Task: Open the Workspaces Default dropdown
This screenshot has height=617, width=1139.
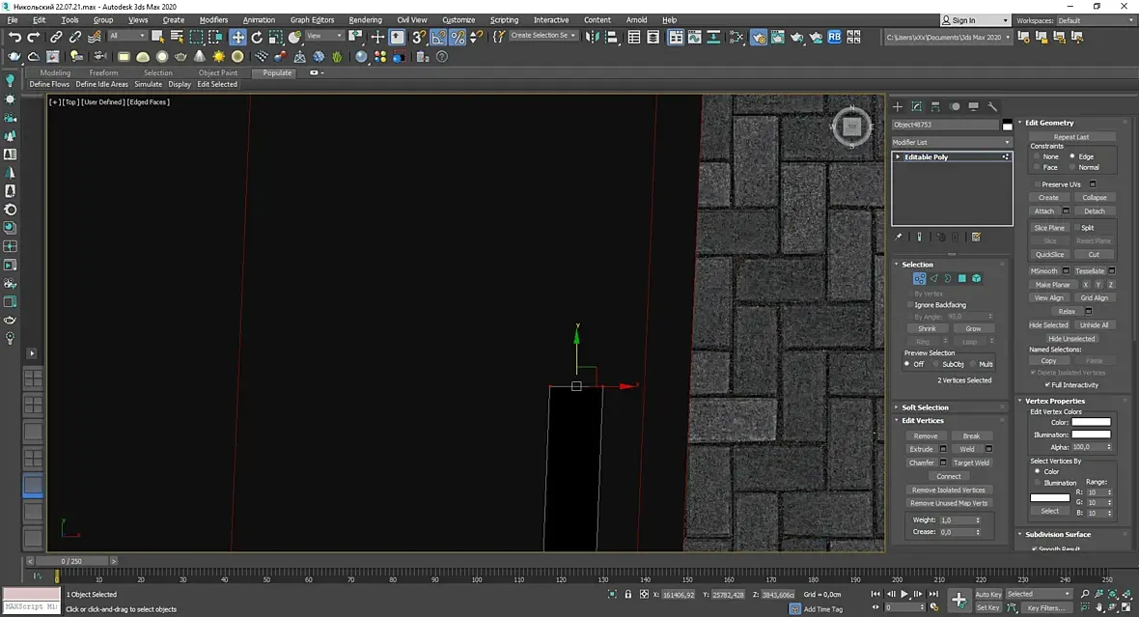Action: click(x=1095, y=20)
